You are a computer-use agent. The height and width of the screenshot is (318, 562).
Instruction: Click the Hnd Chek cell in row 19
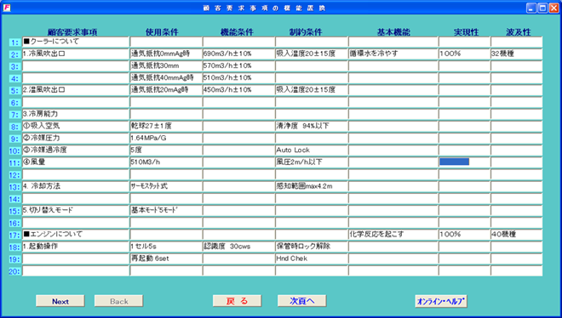pos(311,258)
